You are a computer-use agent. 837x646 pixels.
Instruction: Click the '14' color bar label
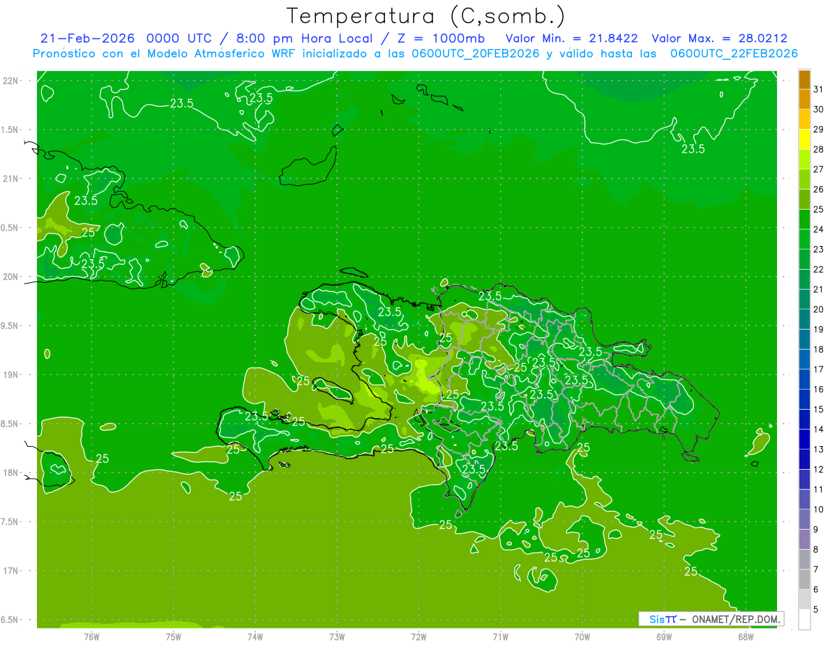click(819, 429)
